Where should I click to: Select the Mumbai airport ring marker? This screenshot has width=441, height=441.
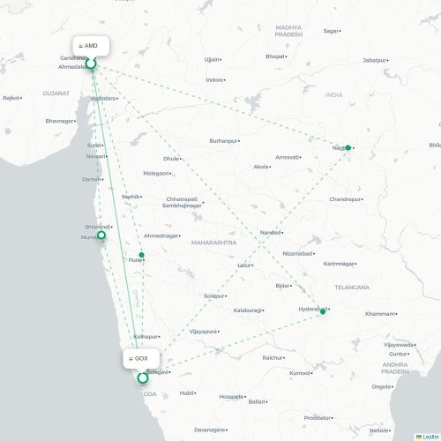[x=101, y=235]
